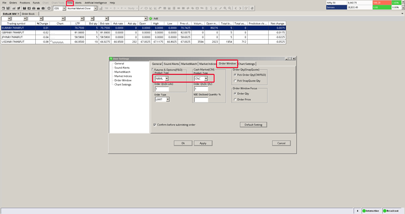Select MarketWatch in settings tree
Screen dimensions: 405x214
tap(123, 72)
